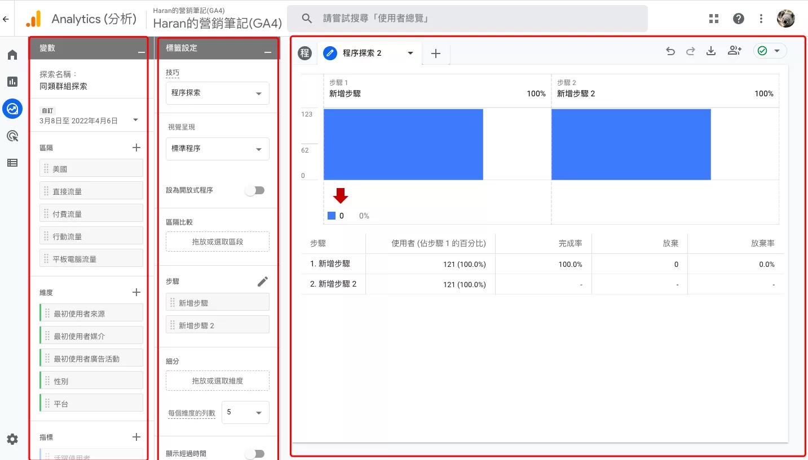Select the 最初使用者廣告活動 dimension
The width and height of the screenshot is (808, 460).
point(91,358)
